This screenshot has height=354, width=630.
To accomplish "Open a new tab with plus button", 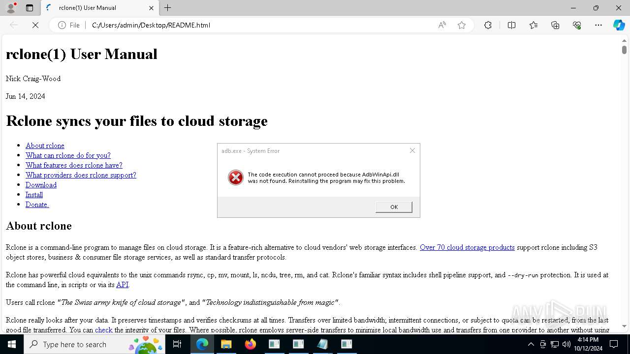I will [168, 8].
